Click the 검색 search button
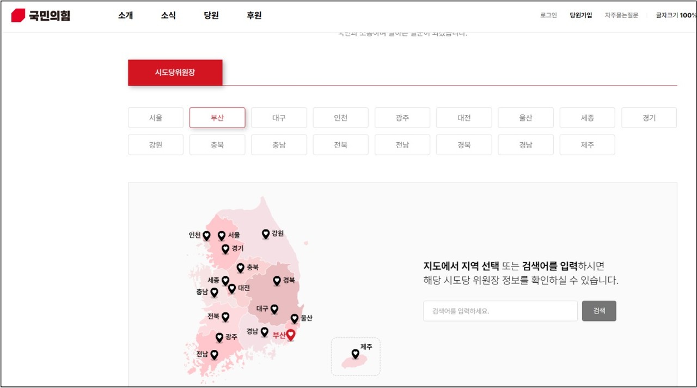 coord(598,311)
